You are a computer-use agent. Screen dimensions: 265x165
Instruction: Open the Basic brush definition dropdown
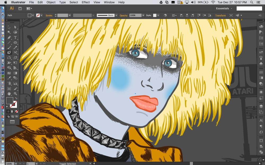coord(116,16)
